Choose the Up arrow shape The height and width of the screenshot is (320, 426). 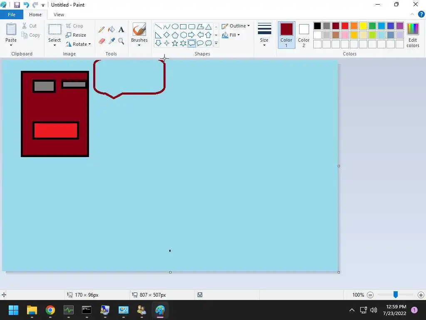(x=208, y=35)
